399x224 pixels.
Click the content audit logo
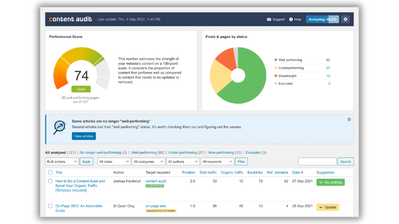70,19
